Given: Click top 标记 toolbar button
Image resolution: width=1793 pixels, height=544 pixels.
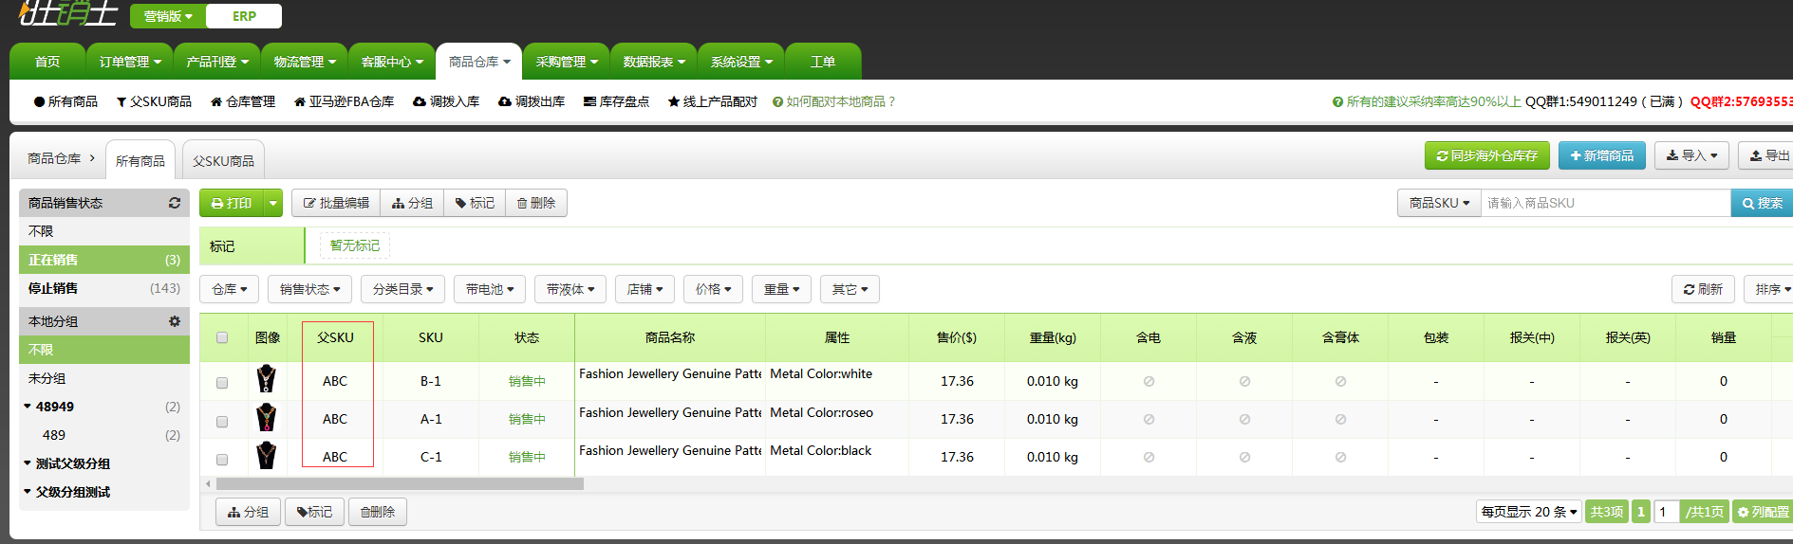Looking at the screenshot, I should coord(475,203).
